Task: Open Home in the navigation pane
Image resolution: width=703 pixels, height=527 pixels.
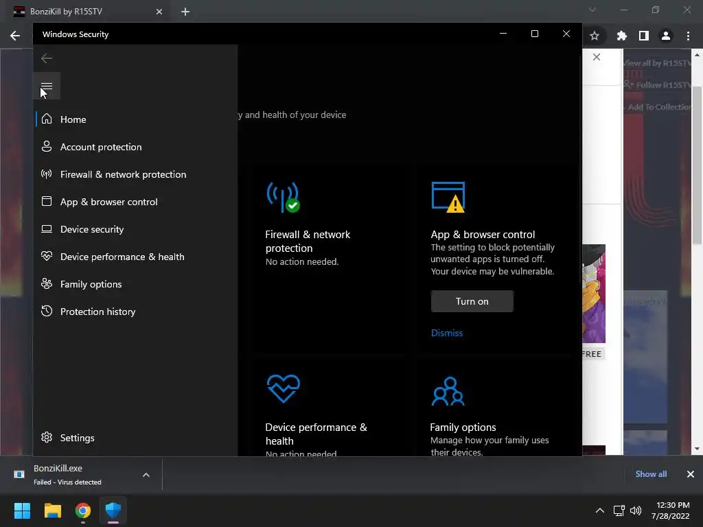Action: (137, 119)
